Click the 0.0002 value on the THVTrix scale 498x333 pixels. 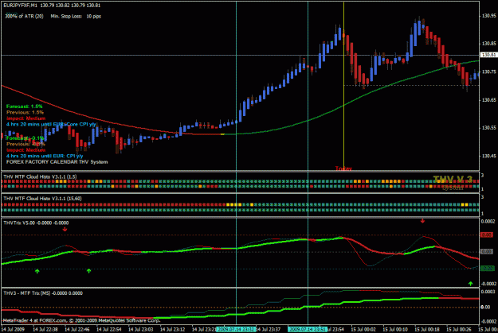[488, 221]
